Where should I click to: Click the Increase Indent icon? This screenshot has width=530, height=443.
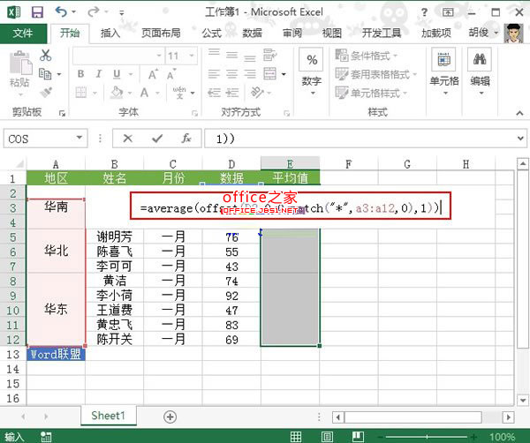232,92
